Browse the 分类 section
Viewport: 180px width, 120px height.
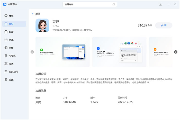tap(14, 64)
